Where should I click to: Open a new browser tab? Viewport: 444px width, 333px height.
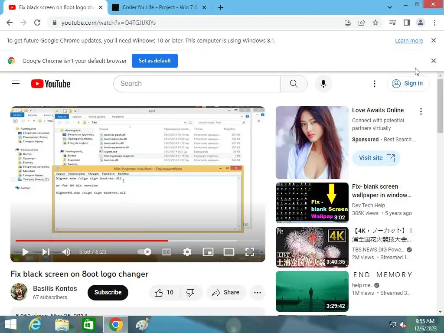click(x=221, y=7)
